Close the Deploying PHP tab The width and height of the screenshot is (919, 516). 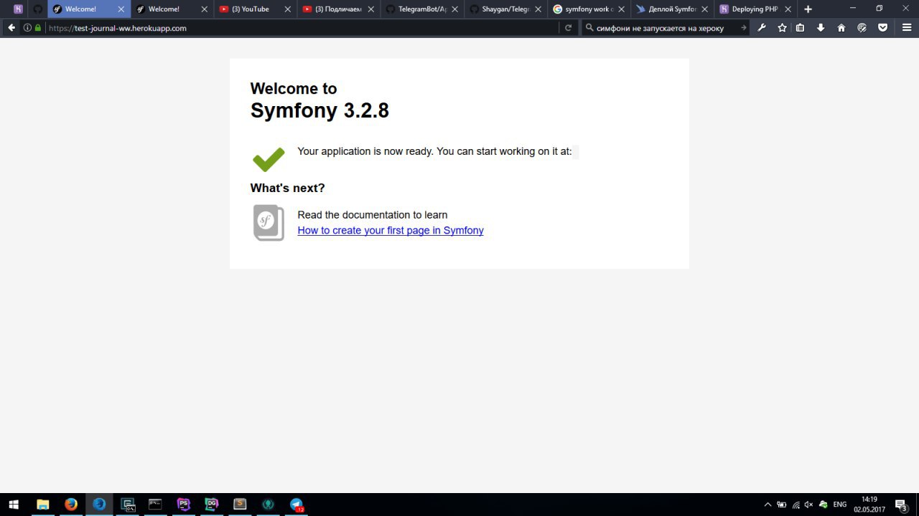[788, 9]
